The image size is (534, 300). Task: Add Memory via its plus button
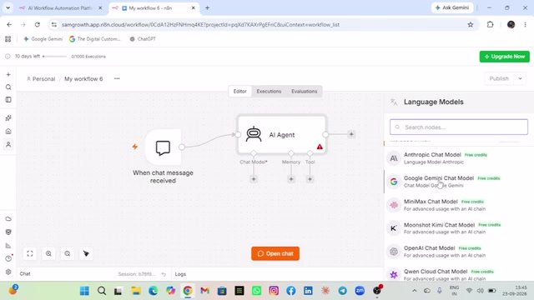[x=291, y=179]
